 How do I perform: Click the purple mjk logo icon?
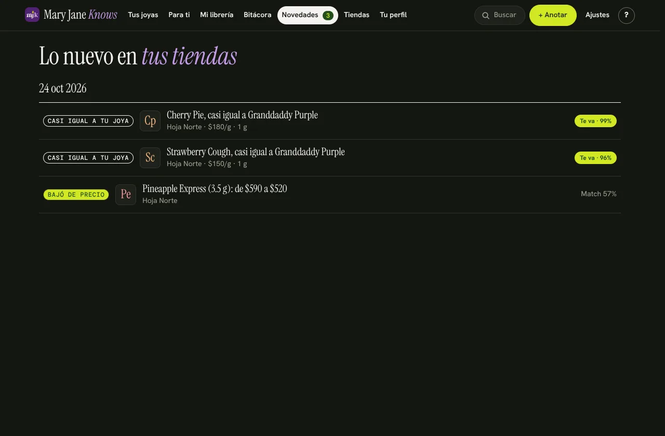tap(32, 15)
